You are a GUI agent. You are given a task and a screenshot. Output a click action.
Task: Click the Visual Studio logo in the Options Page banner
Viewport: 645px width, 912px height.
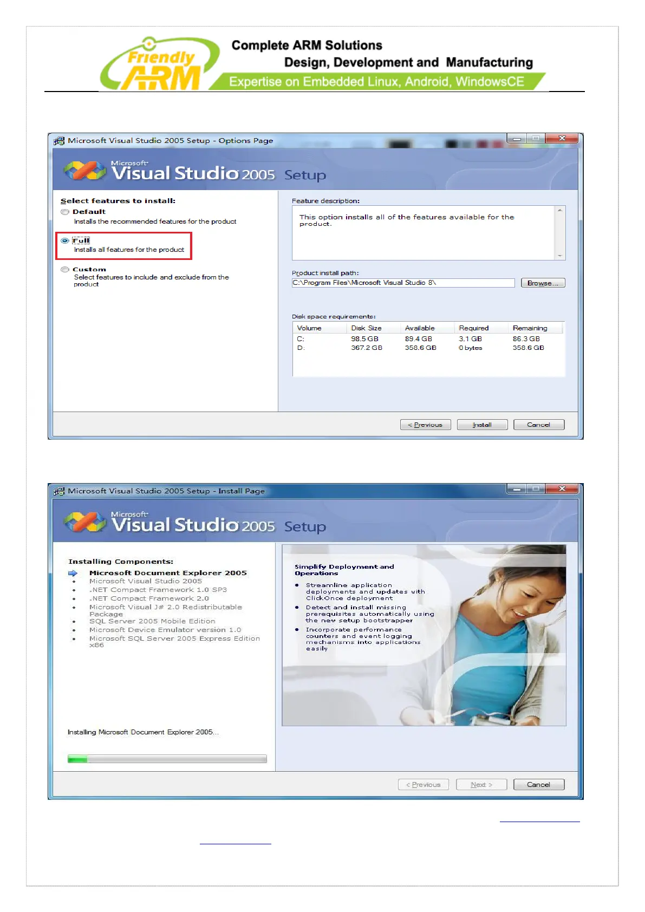84,171
